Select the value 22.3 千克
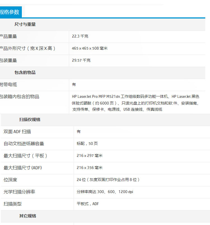This screenshot has width=210, height=225. [x=80, y=36]
